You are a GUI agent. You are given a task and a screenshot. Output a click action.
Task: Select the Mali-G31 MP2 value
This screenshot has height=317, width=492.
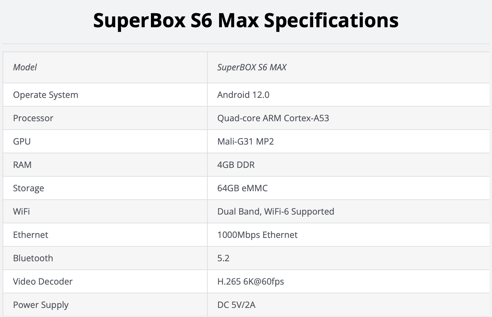click(x=245, y=142)
